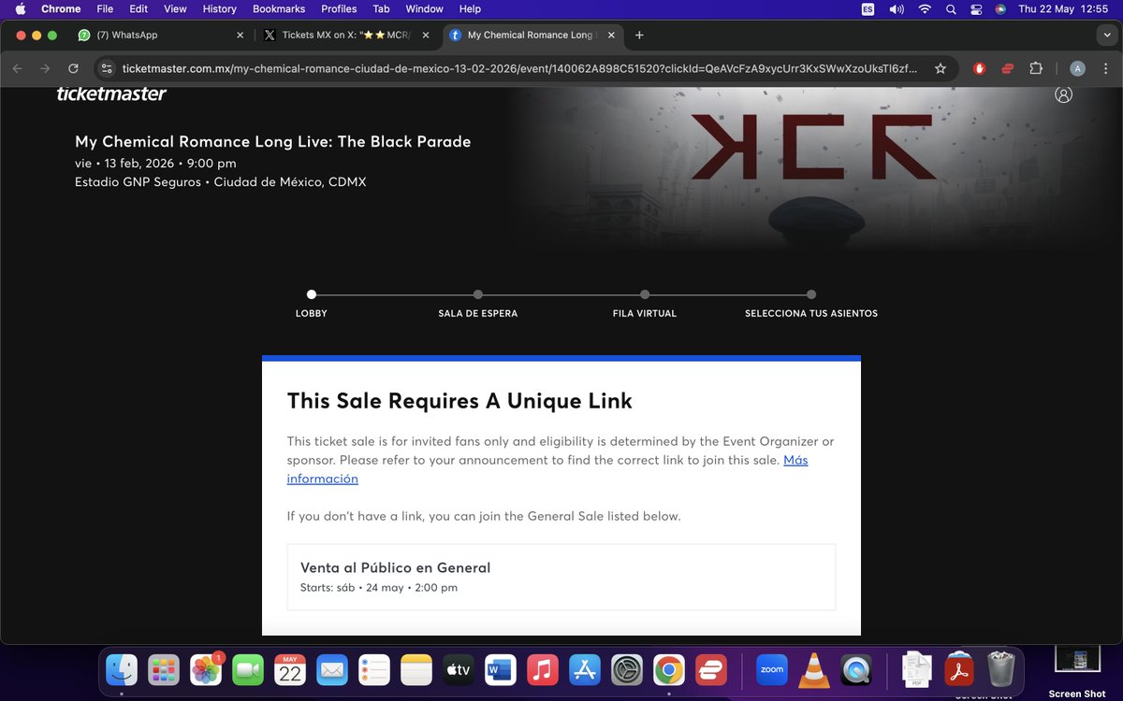Click the ticketmaster logo

(111, 93)
